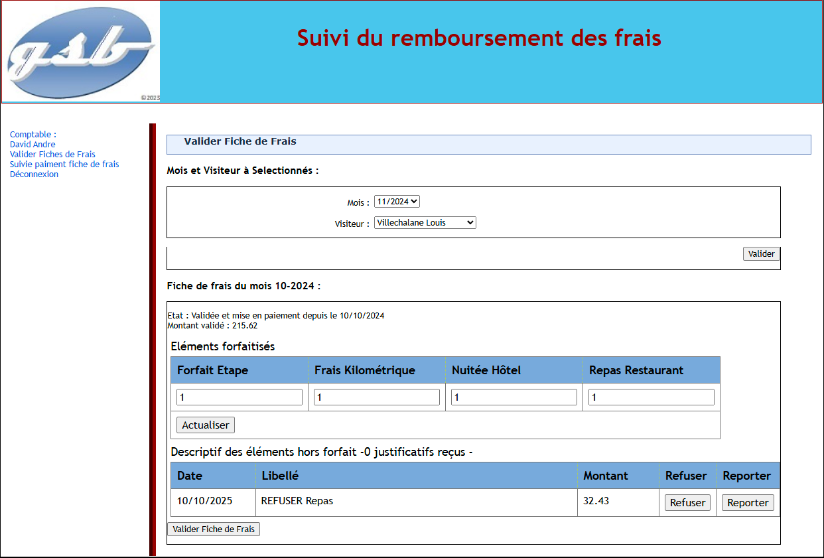824x558 pixels.
Task: Open the Valider Fiches de Frais link
Action: [x=52, y=154]
